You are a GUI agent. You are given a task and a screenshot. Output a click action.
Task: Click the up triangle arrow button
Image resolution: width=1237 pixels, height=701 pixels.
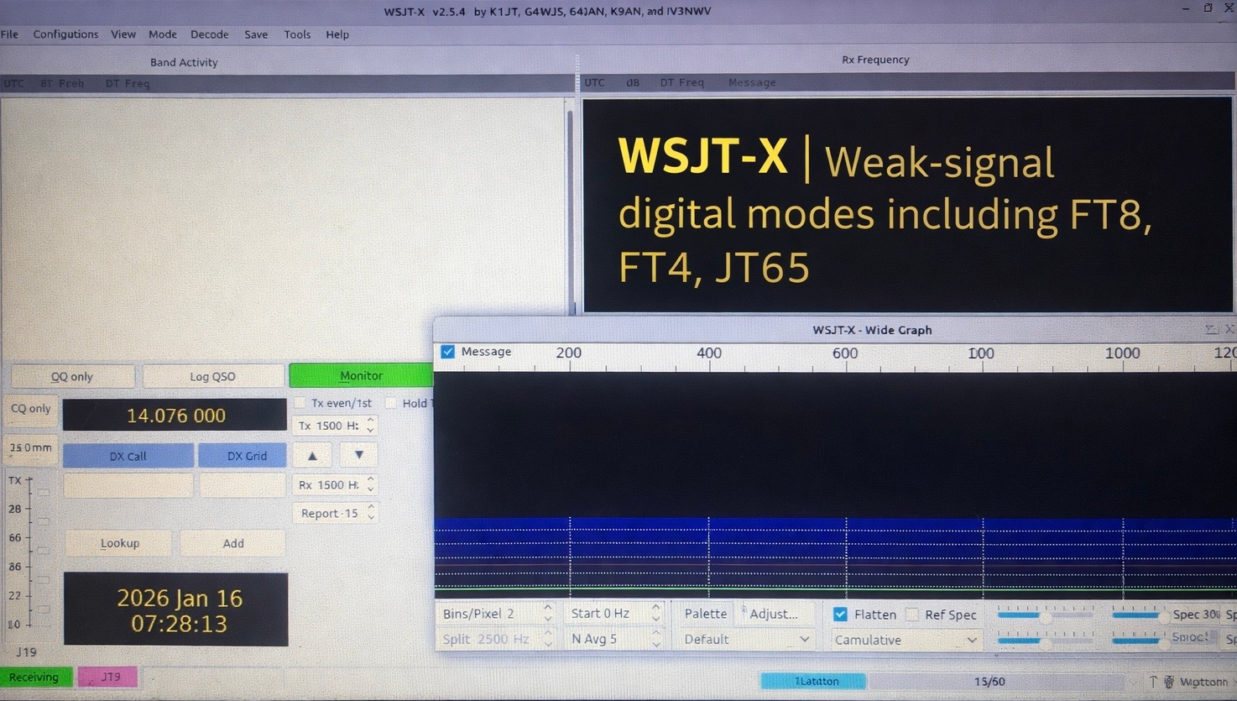(312, 456)
